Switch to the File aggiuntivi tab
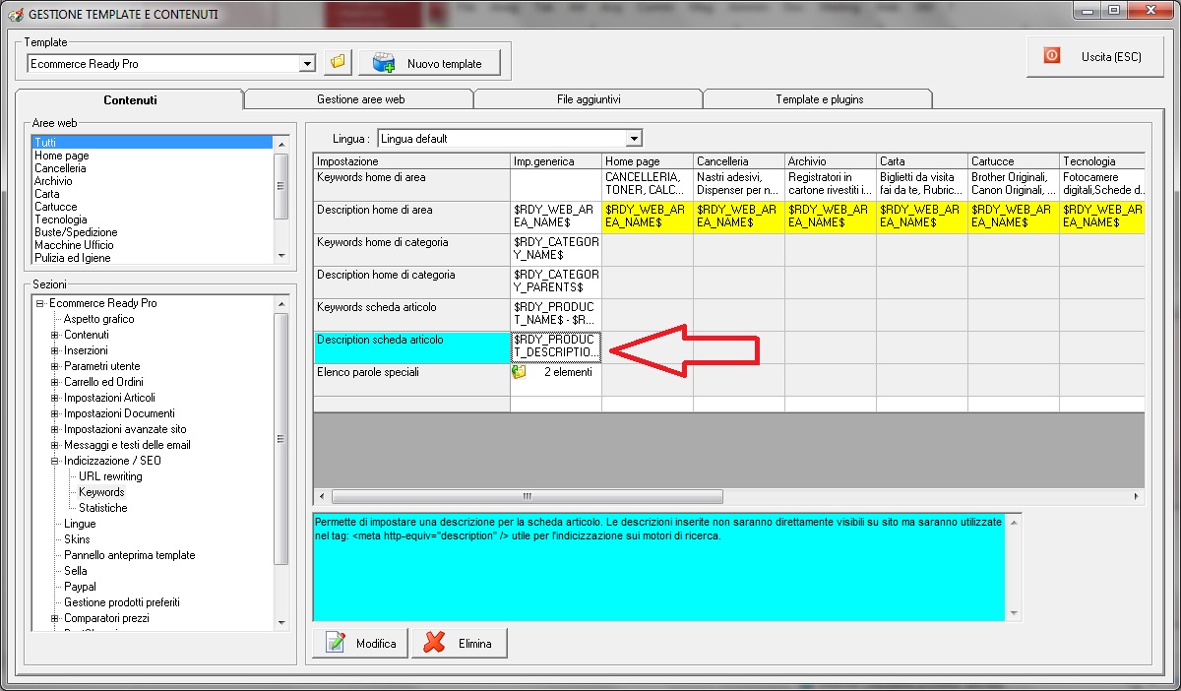This screenshot has height=691, width=1181. [x=589, y=99]
